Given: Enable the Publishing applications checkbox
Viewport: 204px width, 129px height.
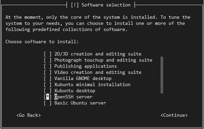Looking at the screenshot, I should (x=48, y=66).
